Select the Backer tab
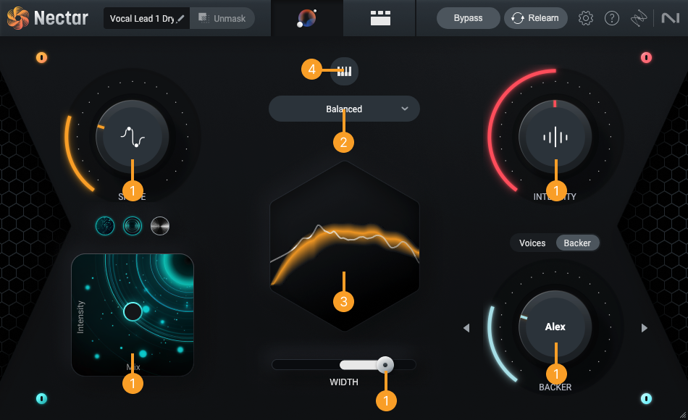The height and width of the screenshot is (420, 688). (577, 243)
